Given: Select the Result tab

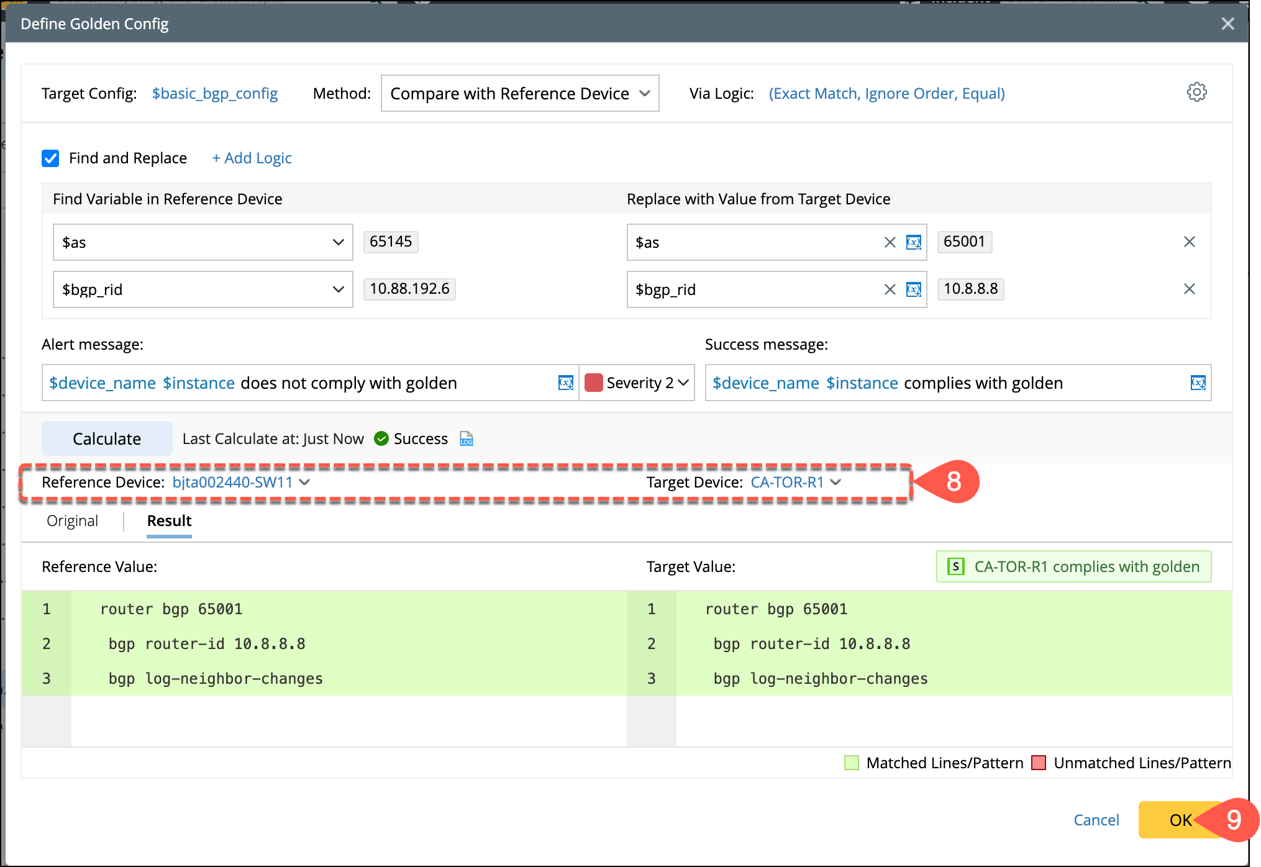Looking at the screenshot, I should tap(169, 521).
